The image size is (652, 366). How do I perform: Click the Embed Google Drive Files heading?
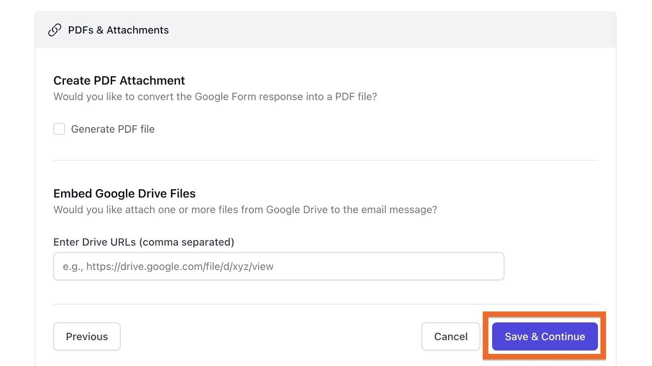click(x=124, y=194)
